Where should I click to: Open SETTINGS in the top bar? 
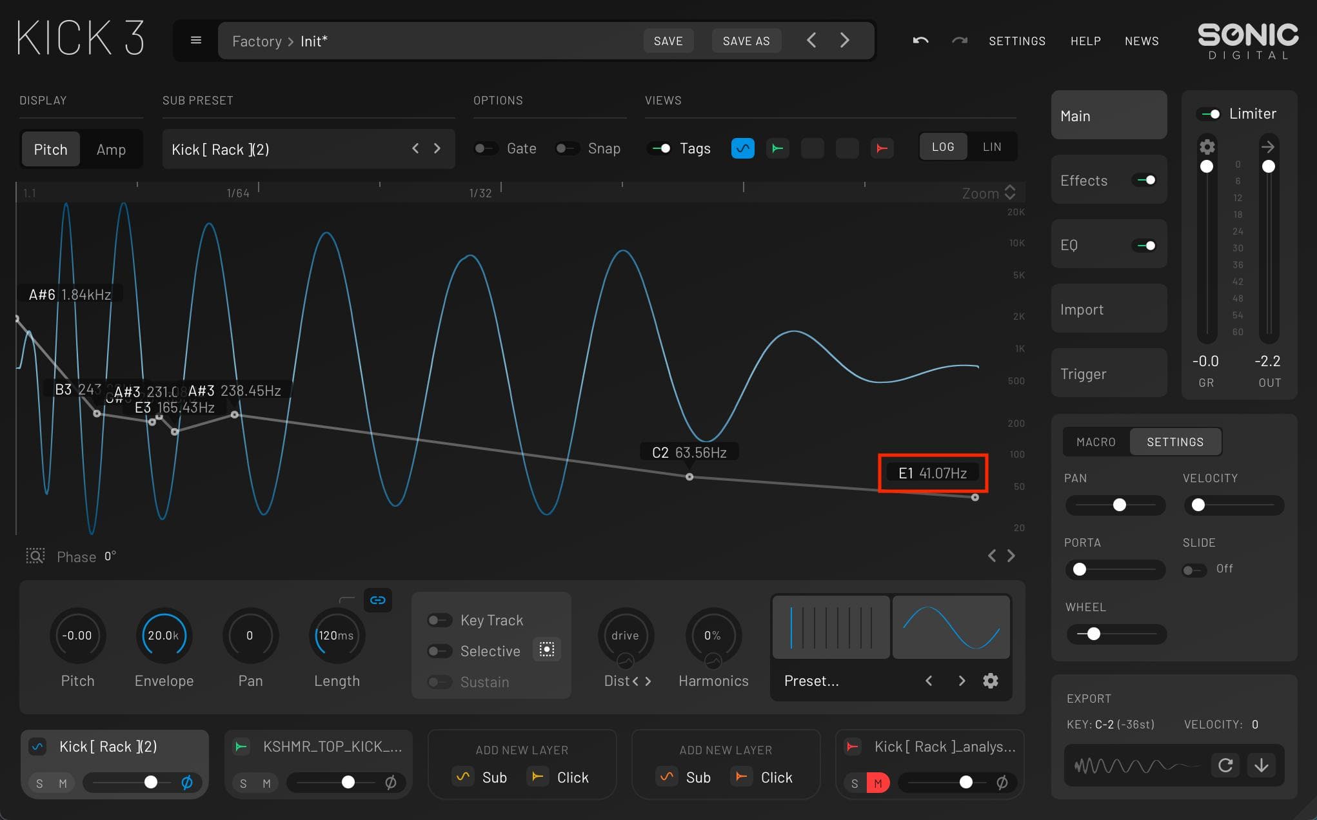click(1017, 41)
